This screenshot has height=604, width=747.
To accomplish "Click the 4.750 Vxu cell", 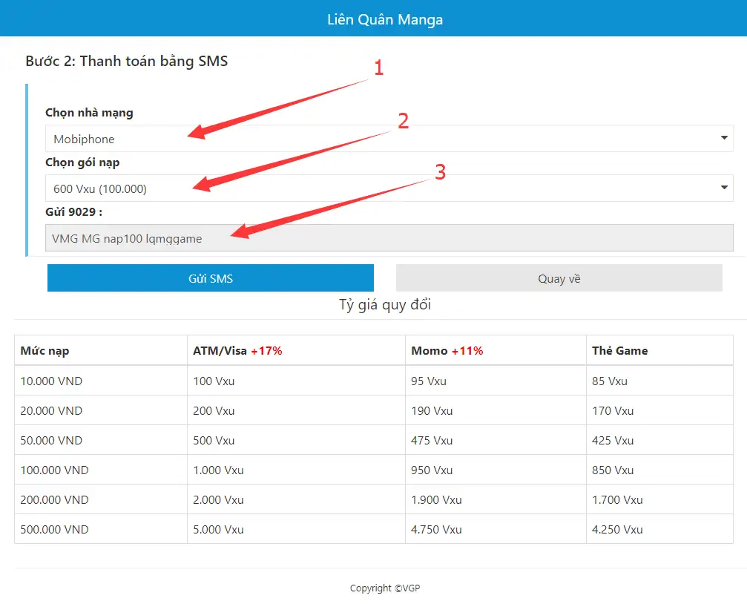I will (x=496, y=528).
